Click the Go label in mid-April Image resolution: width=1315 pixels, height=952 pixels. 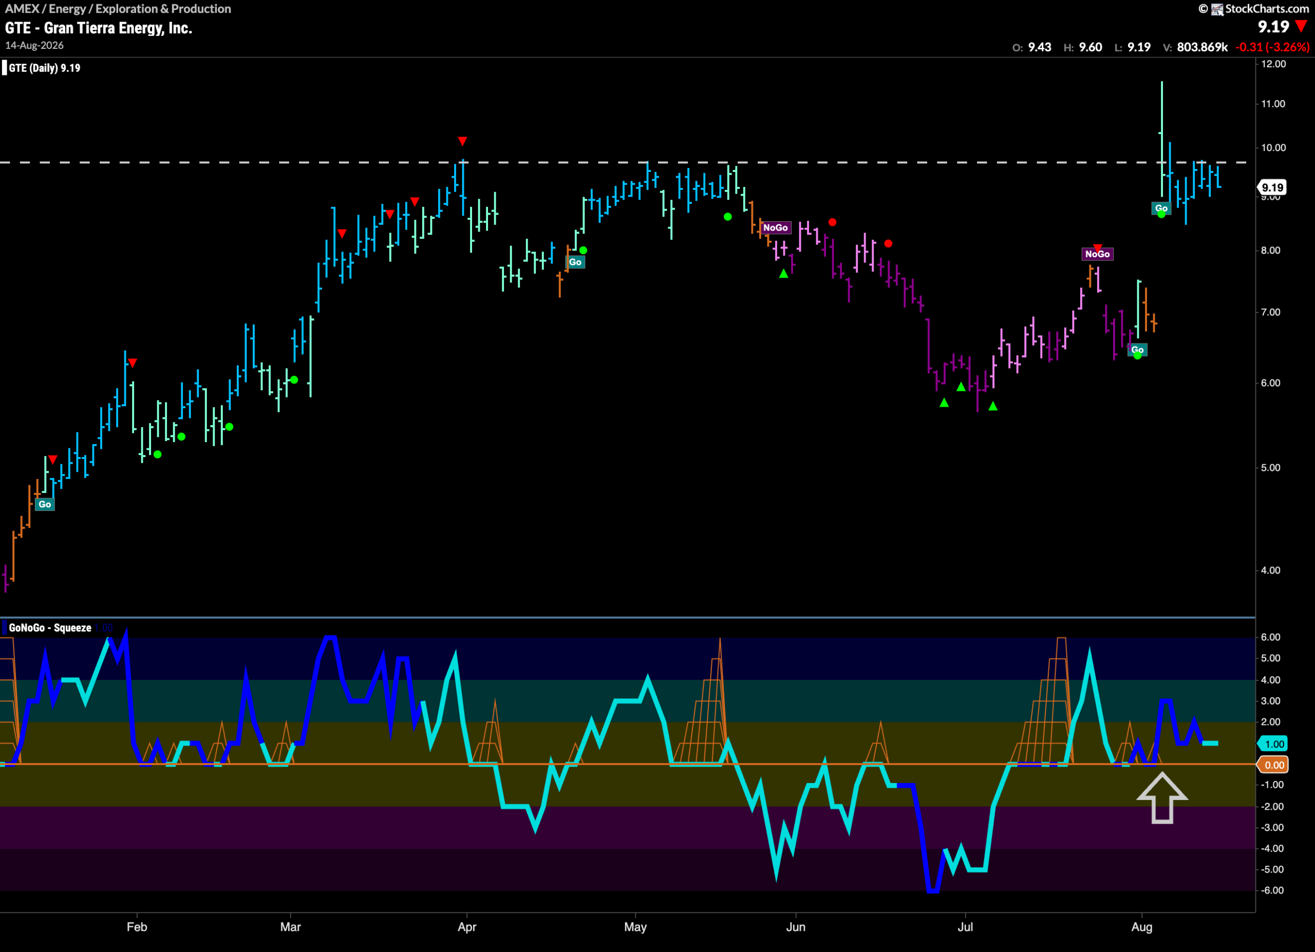pyautogui.click(x=575, y=262)
